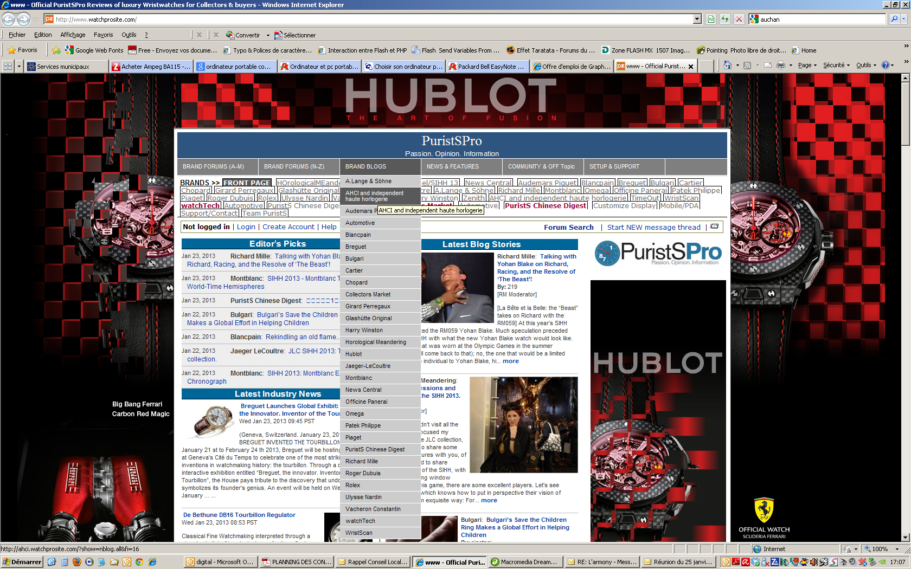Open the Edition menu

(x=43, y=35)
